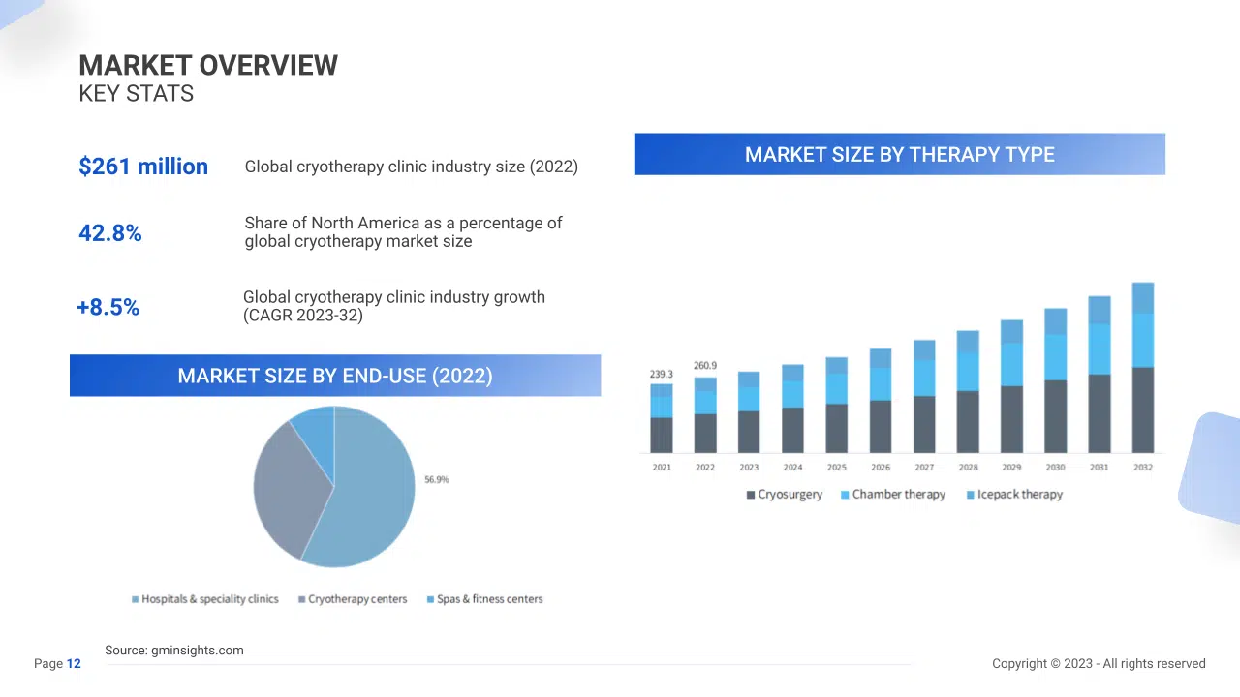Click the Cryosurgery legend label
Image resolution: width=1240 pixels, height=697 pixels.
tap(790, 495)
